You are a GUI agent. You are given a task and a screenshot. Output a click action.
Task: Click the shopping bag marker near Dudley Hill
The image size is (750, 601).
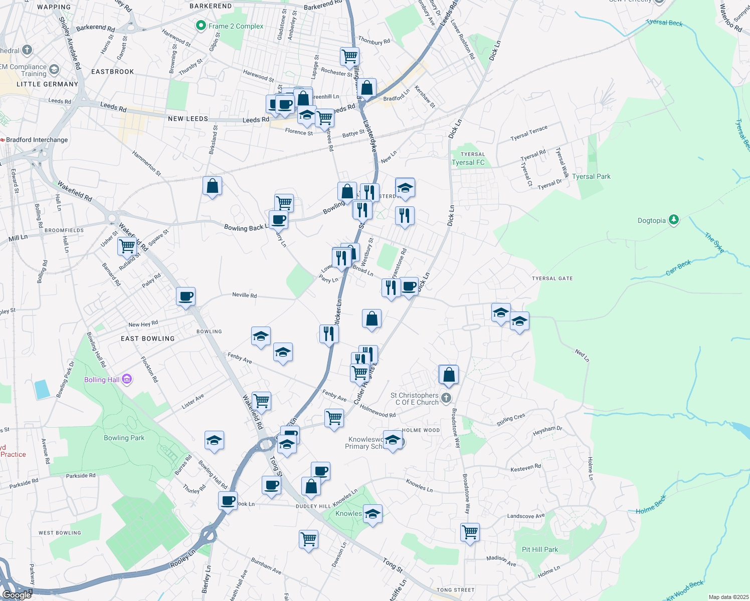pyautogui.click(x=311, y=486)
